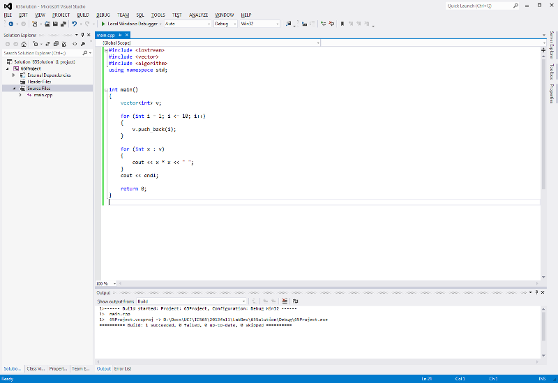Select the Header Files folder
The image size is (558, 383).
pos(39,82)
